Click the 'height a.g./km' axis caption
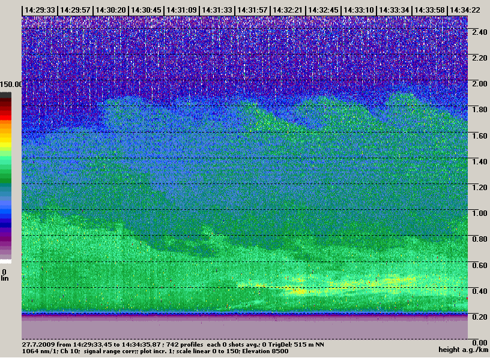This screenshot has width=490, height=358. [x=463, y=350]
